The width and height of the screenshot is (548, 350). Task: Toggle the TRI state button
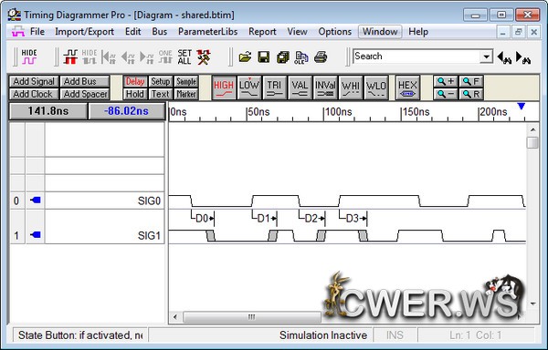click(x=274, y=87)
